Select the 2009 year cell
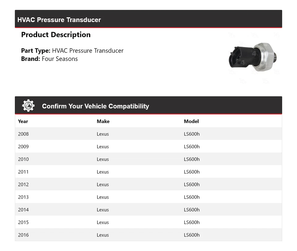 [24, 147]
